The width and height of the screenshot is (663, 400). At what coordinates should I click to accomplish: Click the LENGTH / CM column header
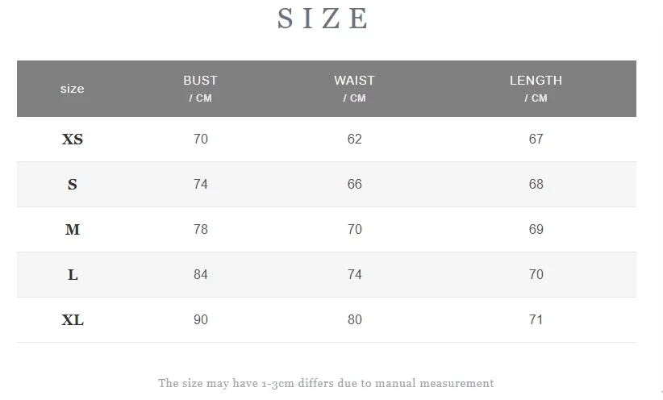point(536,89)
